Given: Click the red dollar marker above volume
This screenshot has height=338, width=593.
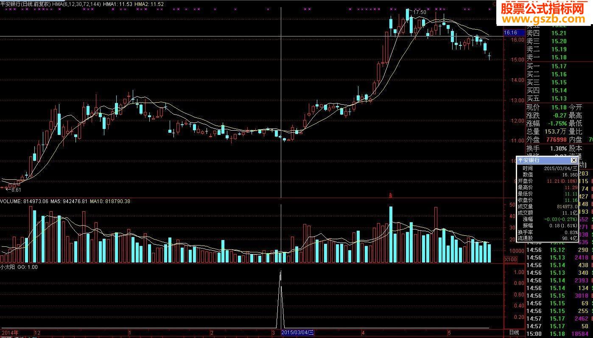Looking at the screenshot, I should tap(390, 196).
